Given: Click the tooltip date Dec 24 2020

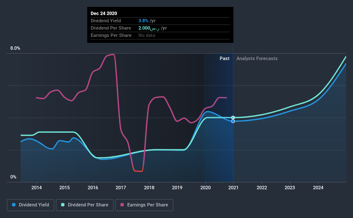Looking at the screenshot, I should (x=104, y=13).
